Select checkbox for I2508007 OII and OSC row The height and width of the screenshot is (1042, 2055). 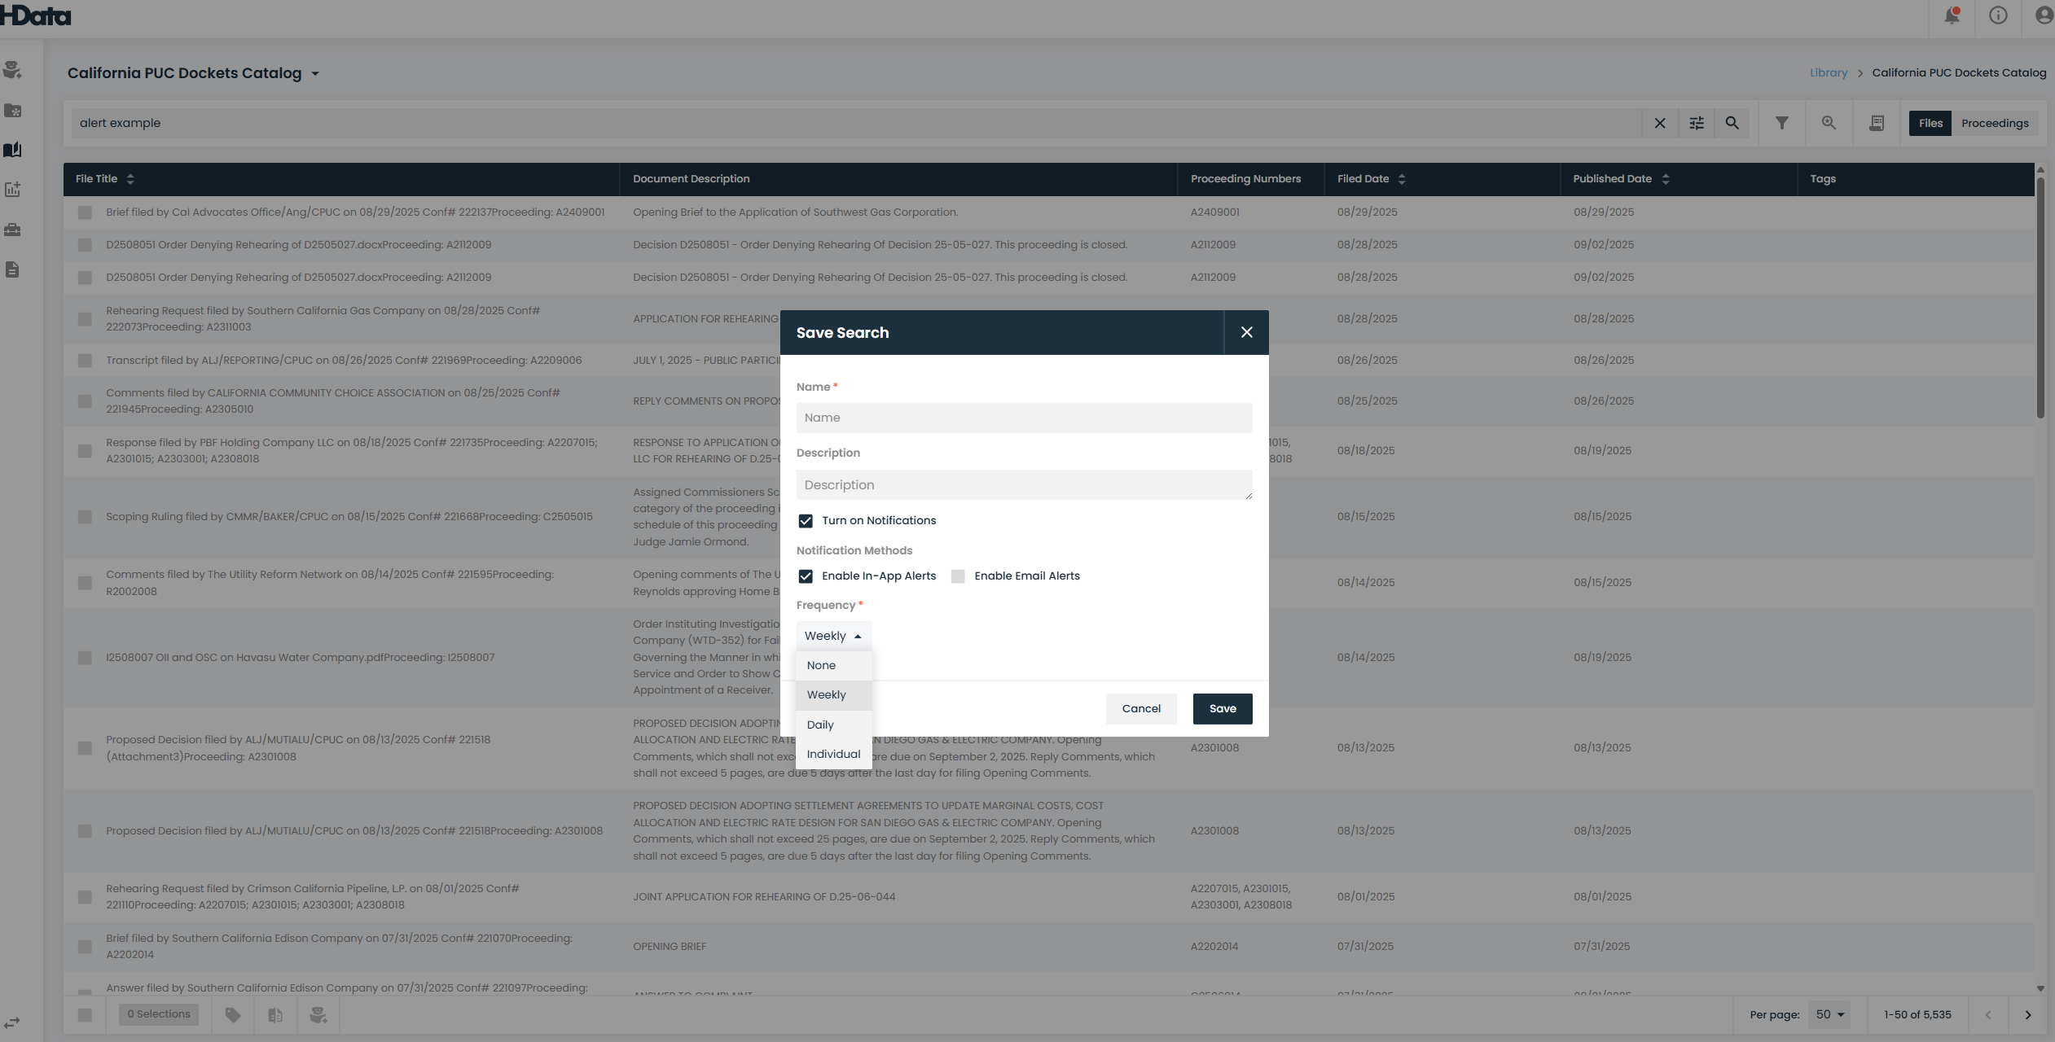click(85, 658)
